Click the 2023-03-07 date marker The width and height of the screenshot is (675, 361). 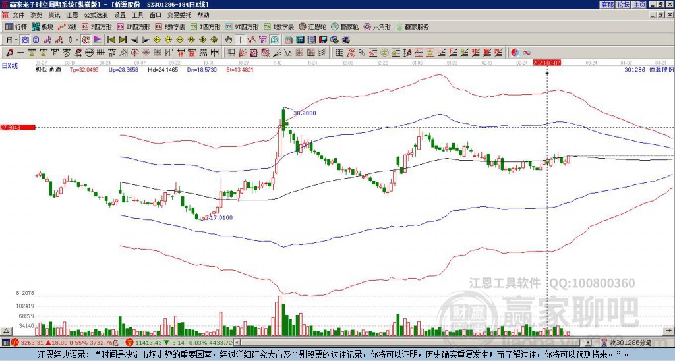[546, 63]
